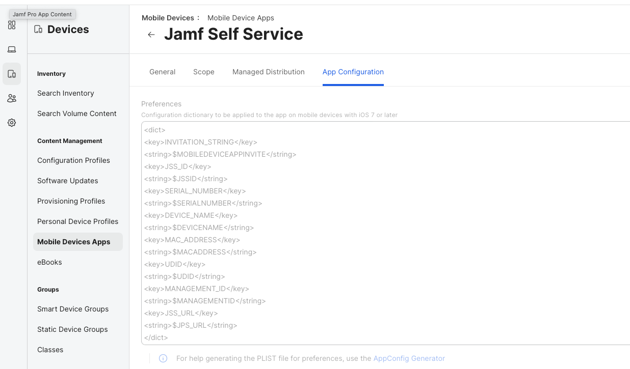Screen dimensions: 630x369
Task: Click the UDID key line
Action: (x=175, y=264)
